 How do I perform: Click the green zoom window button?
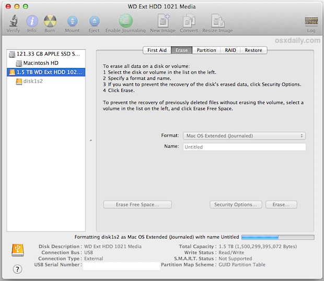(x=26, y=7)
